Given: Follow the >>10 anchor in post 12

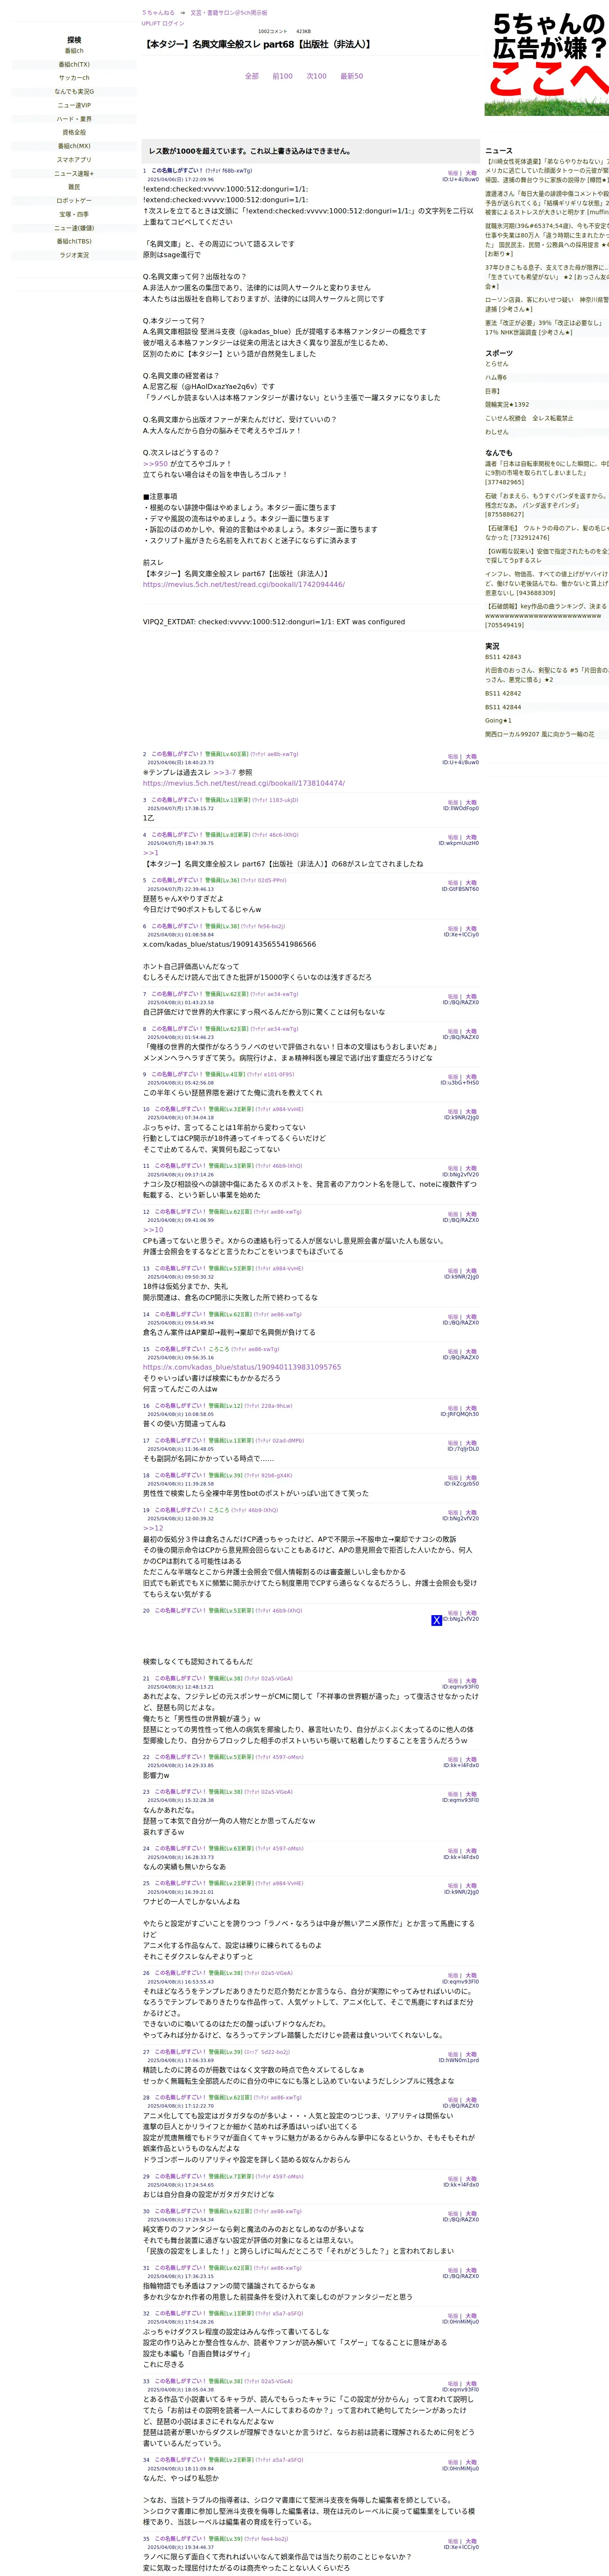Looking at the screenshot, I should click(153, 1230).
